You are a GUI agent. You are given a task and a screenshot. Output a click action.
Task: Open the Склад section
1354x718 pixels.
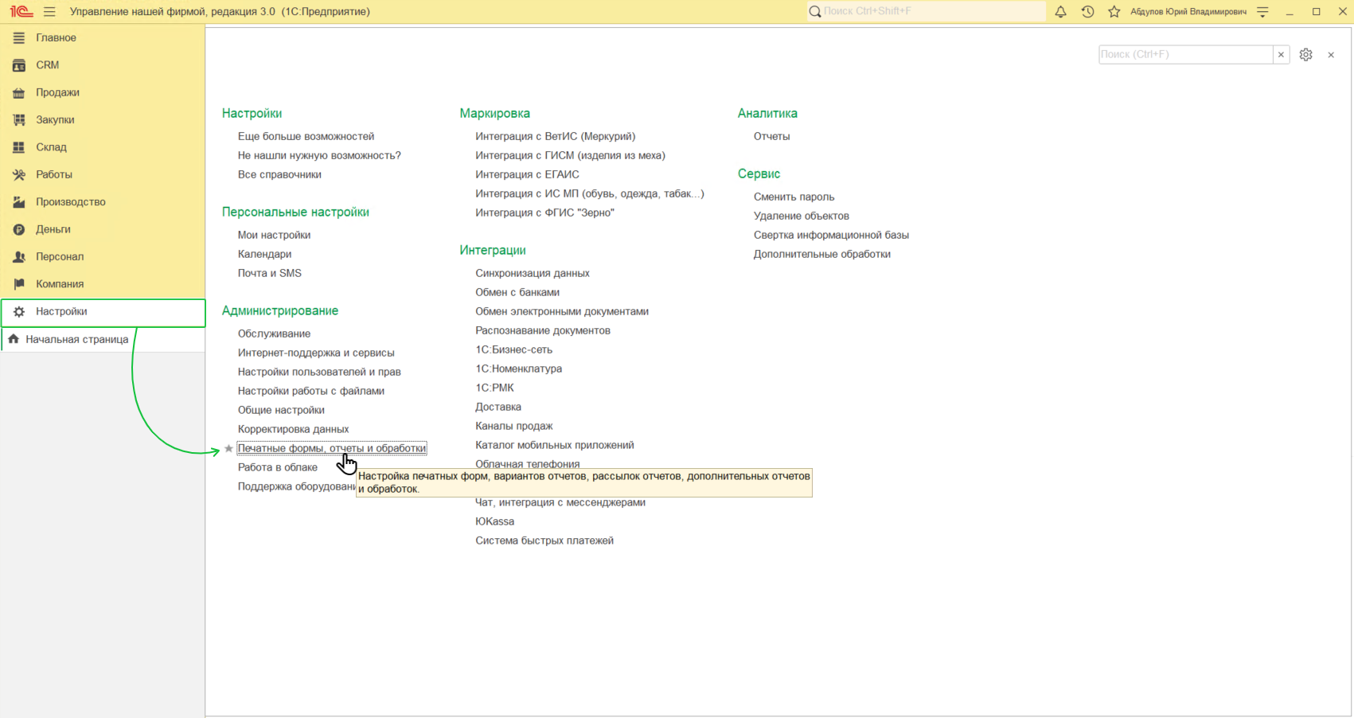coord(103,147)
